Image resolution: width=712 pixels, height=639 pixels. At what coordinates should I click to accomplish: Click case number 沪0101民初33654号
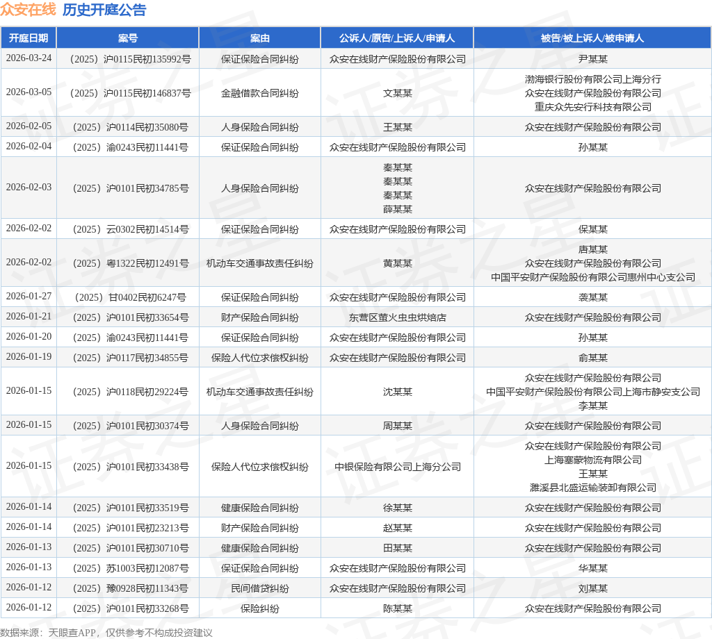147,317
